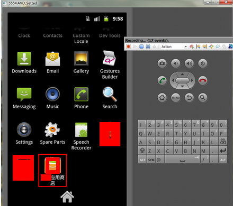Click the emulator volume up button
The width and height of the screenshot is (233, 206).
(x=189, y=63)
